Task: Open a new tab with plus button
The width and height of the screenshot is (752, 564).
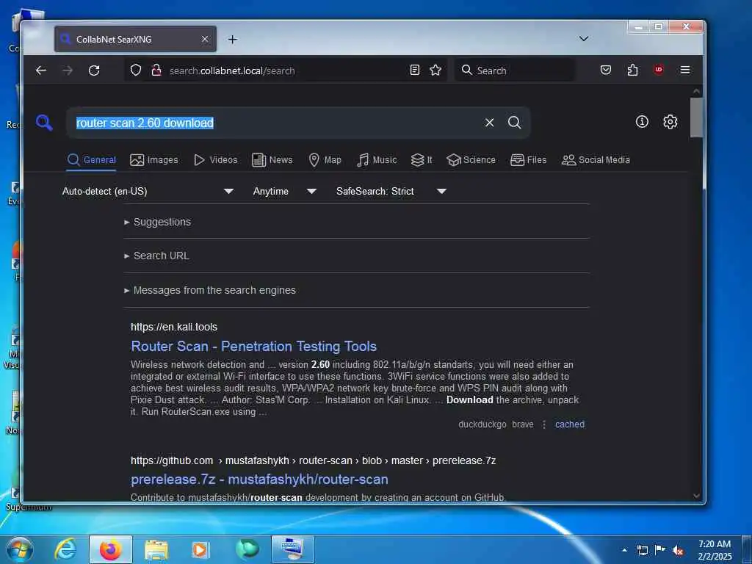Action: tap(233, 40)
